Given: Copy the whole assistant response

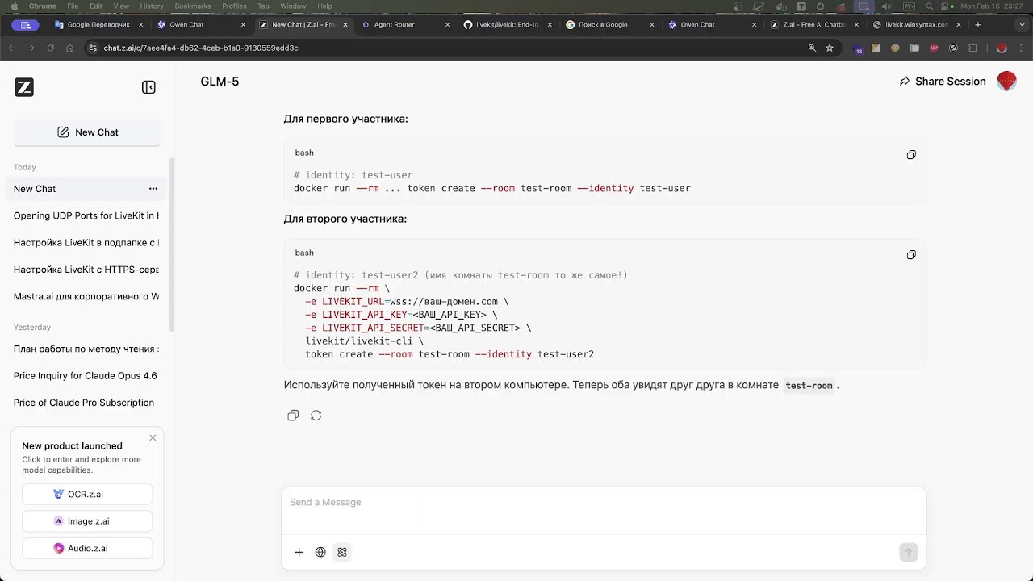Looking at the screenshot, I should pyautogui.click(x=293, y=416).
